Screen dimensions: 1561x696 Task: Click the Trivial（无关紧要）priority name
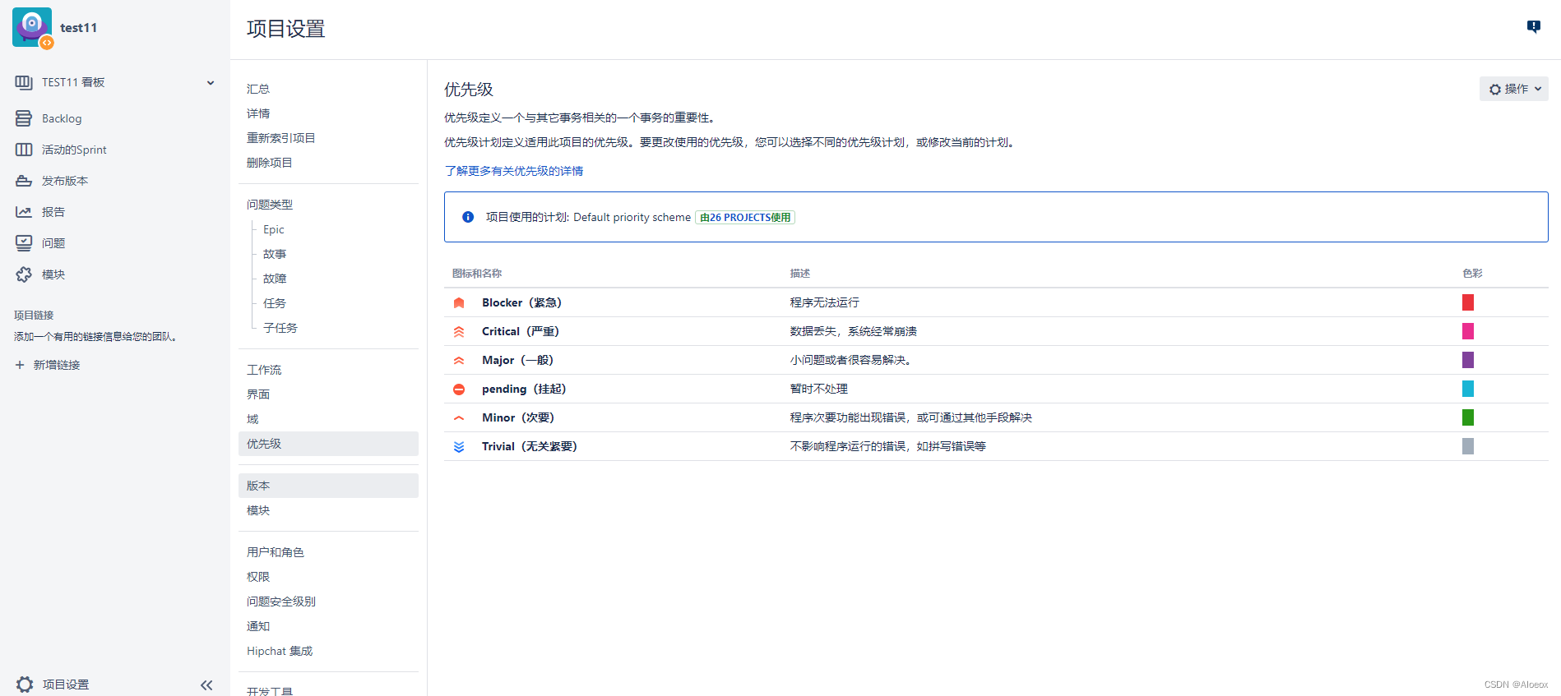point(530,446)
